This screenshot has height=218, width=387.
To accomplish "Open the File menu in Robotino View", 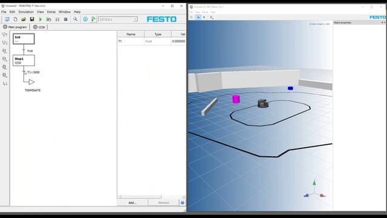I will point(4,12).
